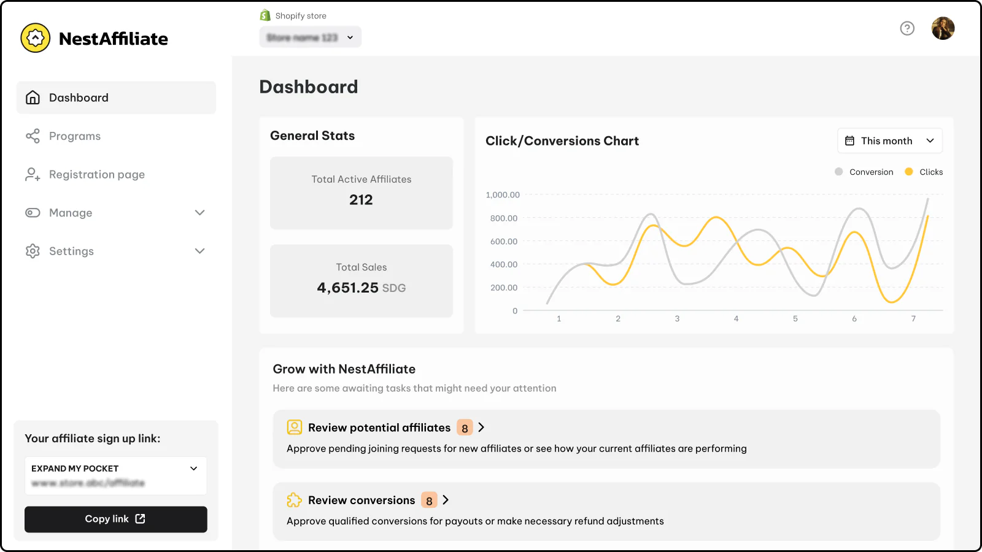
Task: Expand the Manage menu chevron
Action: click(199, 213)
